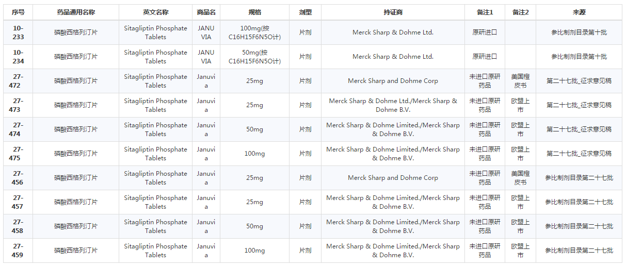This screenshot has width=626, height=266.
Task: Select the row number cell 27-475
Action: (x=18, y=154)
